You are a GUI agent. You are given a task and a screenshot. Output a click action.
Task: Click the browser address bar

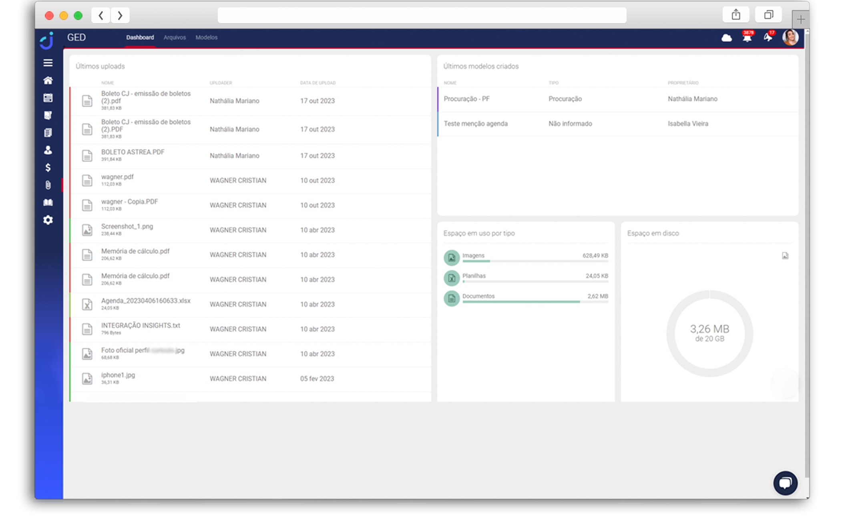pyautogui.click(x=422, y=15)
